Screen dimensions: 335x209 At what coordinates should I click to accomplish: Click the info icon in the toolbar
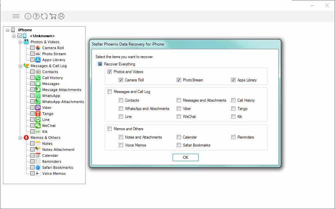click(x=28, y=16)
